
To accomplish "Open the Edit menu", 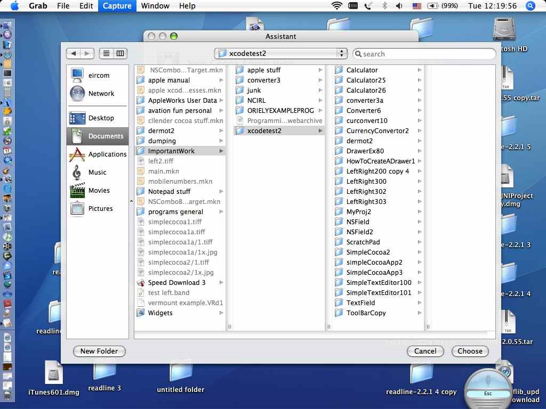I will (86, 5).
